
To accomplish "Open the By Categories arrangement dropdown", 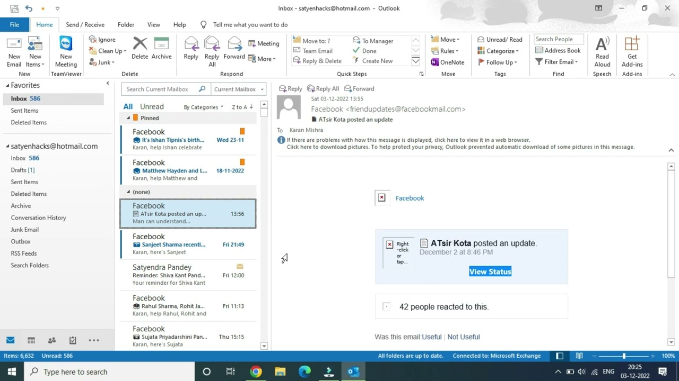I will click(x=203, y=107).
